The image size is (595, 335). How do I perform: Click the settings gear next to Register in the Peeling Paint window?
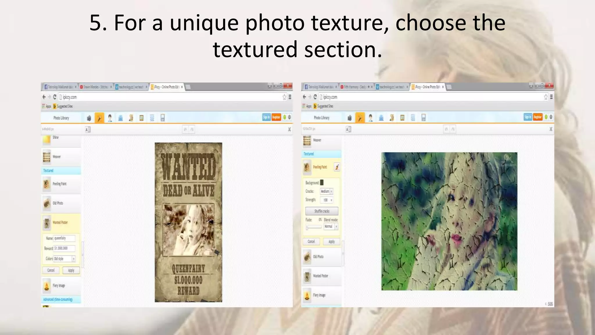[x=551, y=117]
